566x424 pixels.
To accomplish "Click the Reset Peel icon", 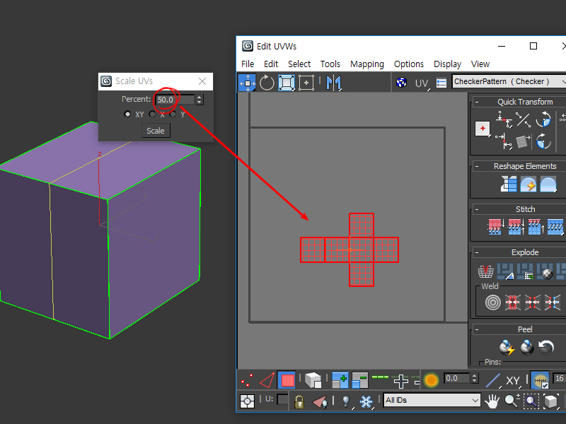I will coord(546,347).
